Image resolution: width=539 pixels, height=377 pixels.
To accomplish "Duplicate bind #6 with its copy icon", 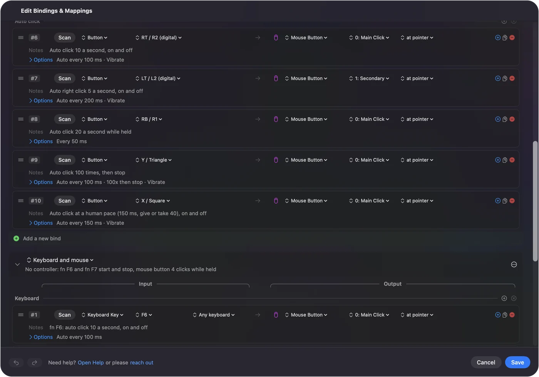I will pyautogui.click(x=505, y=38).
